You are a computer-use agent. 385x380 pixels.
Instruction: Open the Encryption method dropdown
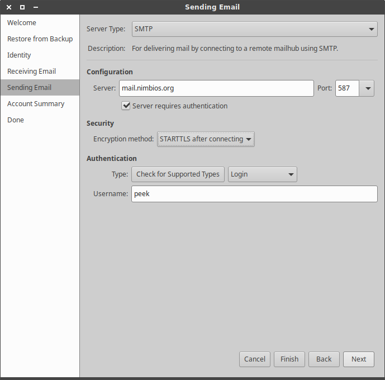pyautogui.click(x=206, y=139)
